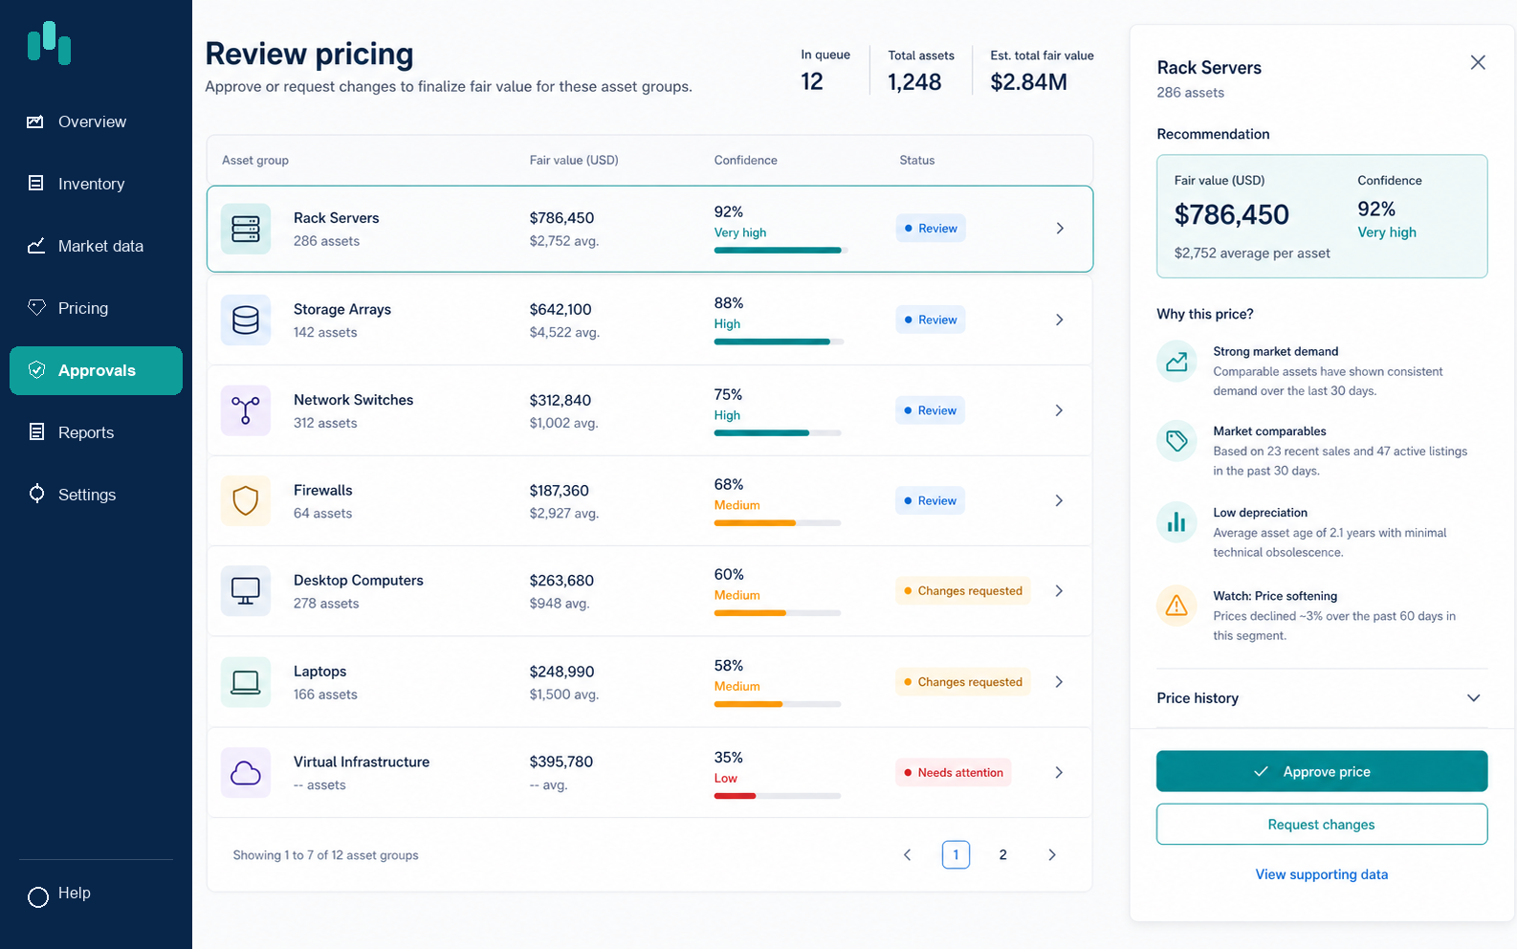Click the Overview chart icon in sidebar
This screenshot has height=949, width=1517.
35,121
